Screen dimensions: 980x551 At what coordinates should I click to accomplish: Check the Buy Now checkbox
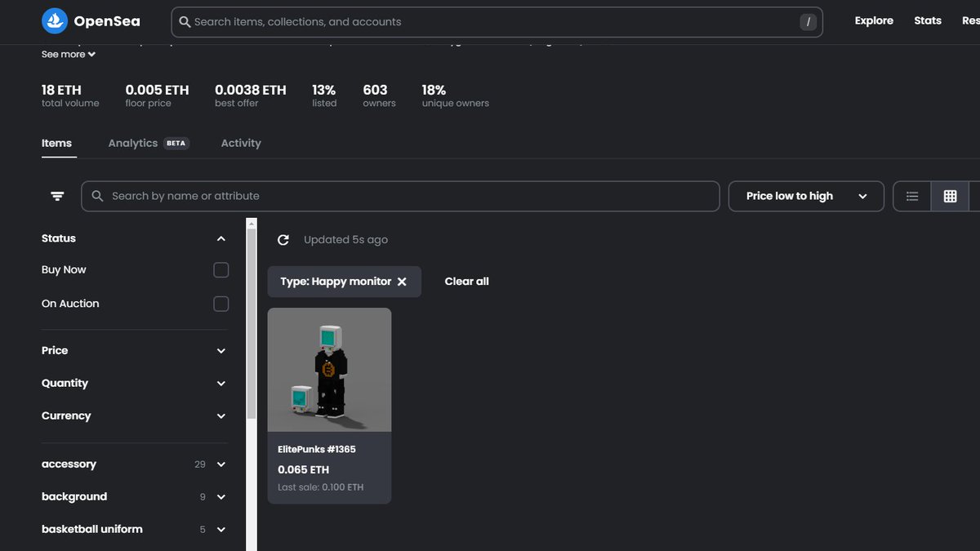tap(220, 270)
